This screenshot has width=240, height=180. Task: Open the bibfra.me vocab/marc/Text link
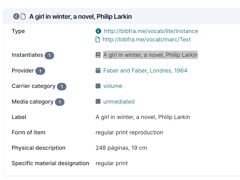coord(147,39)
